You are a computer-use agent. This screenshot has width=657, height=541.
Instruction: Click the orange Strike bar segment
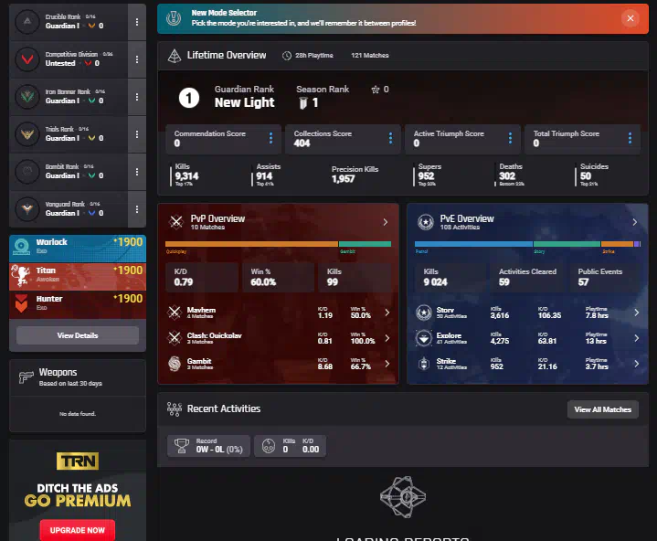pyautogui.click(x=617, y=244)
